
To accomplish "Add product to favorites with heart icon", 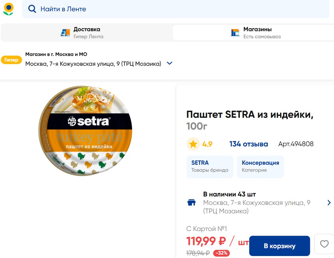I will pyautogui.click(x=324, y=244).
